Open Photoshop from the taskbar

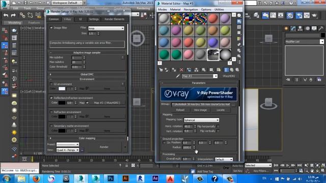[111, 178]
